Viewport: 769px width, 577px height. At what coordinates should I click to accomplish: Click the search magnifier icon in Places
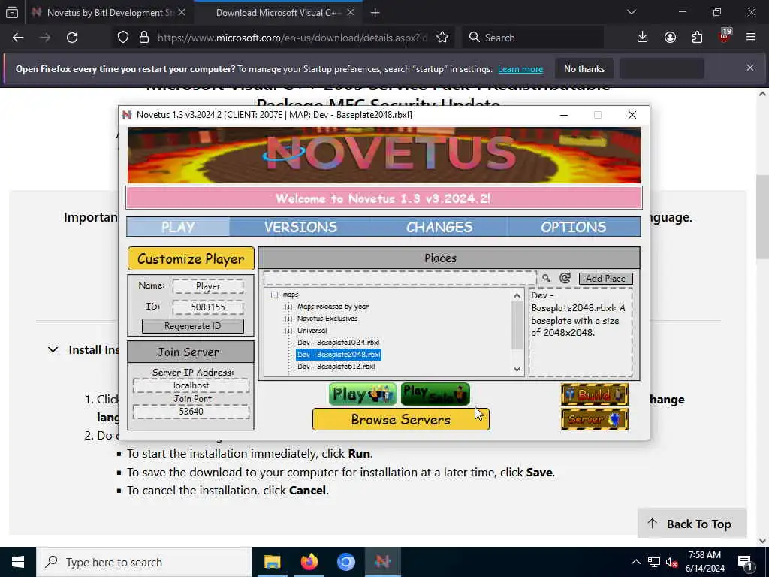tap(546, 278)
